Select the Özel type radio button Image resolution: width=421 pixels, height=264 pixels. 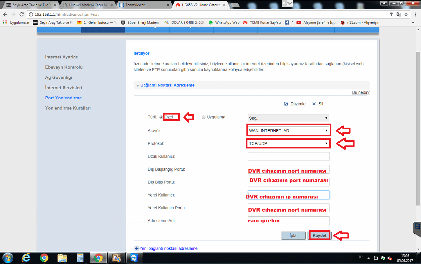[161, 117]
